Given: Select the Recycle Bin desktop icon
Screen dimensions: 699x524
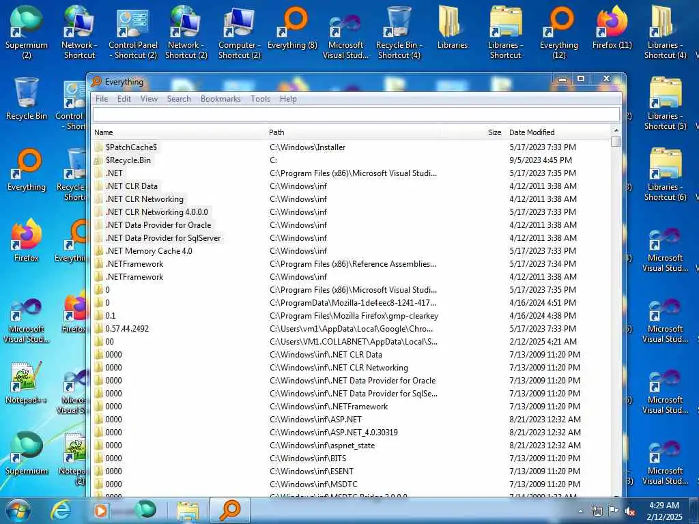Looking at the screenshot, I should tap(27, 98).
